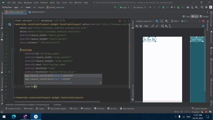Open the Version Control tool window
This screenshot has width=213, height=120.
[x=13, y=109]
